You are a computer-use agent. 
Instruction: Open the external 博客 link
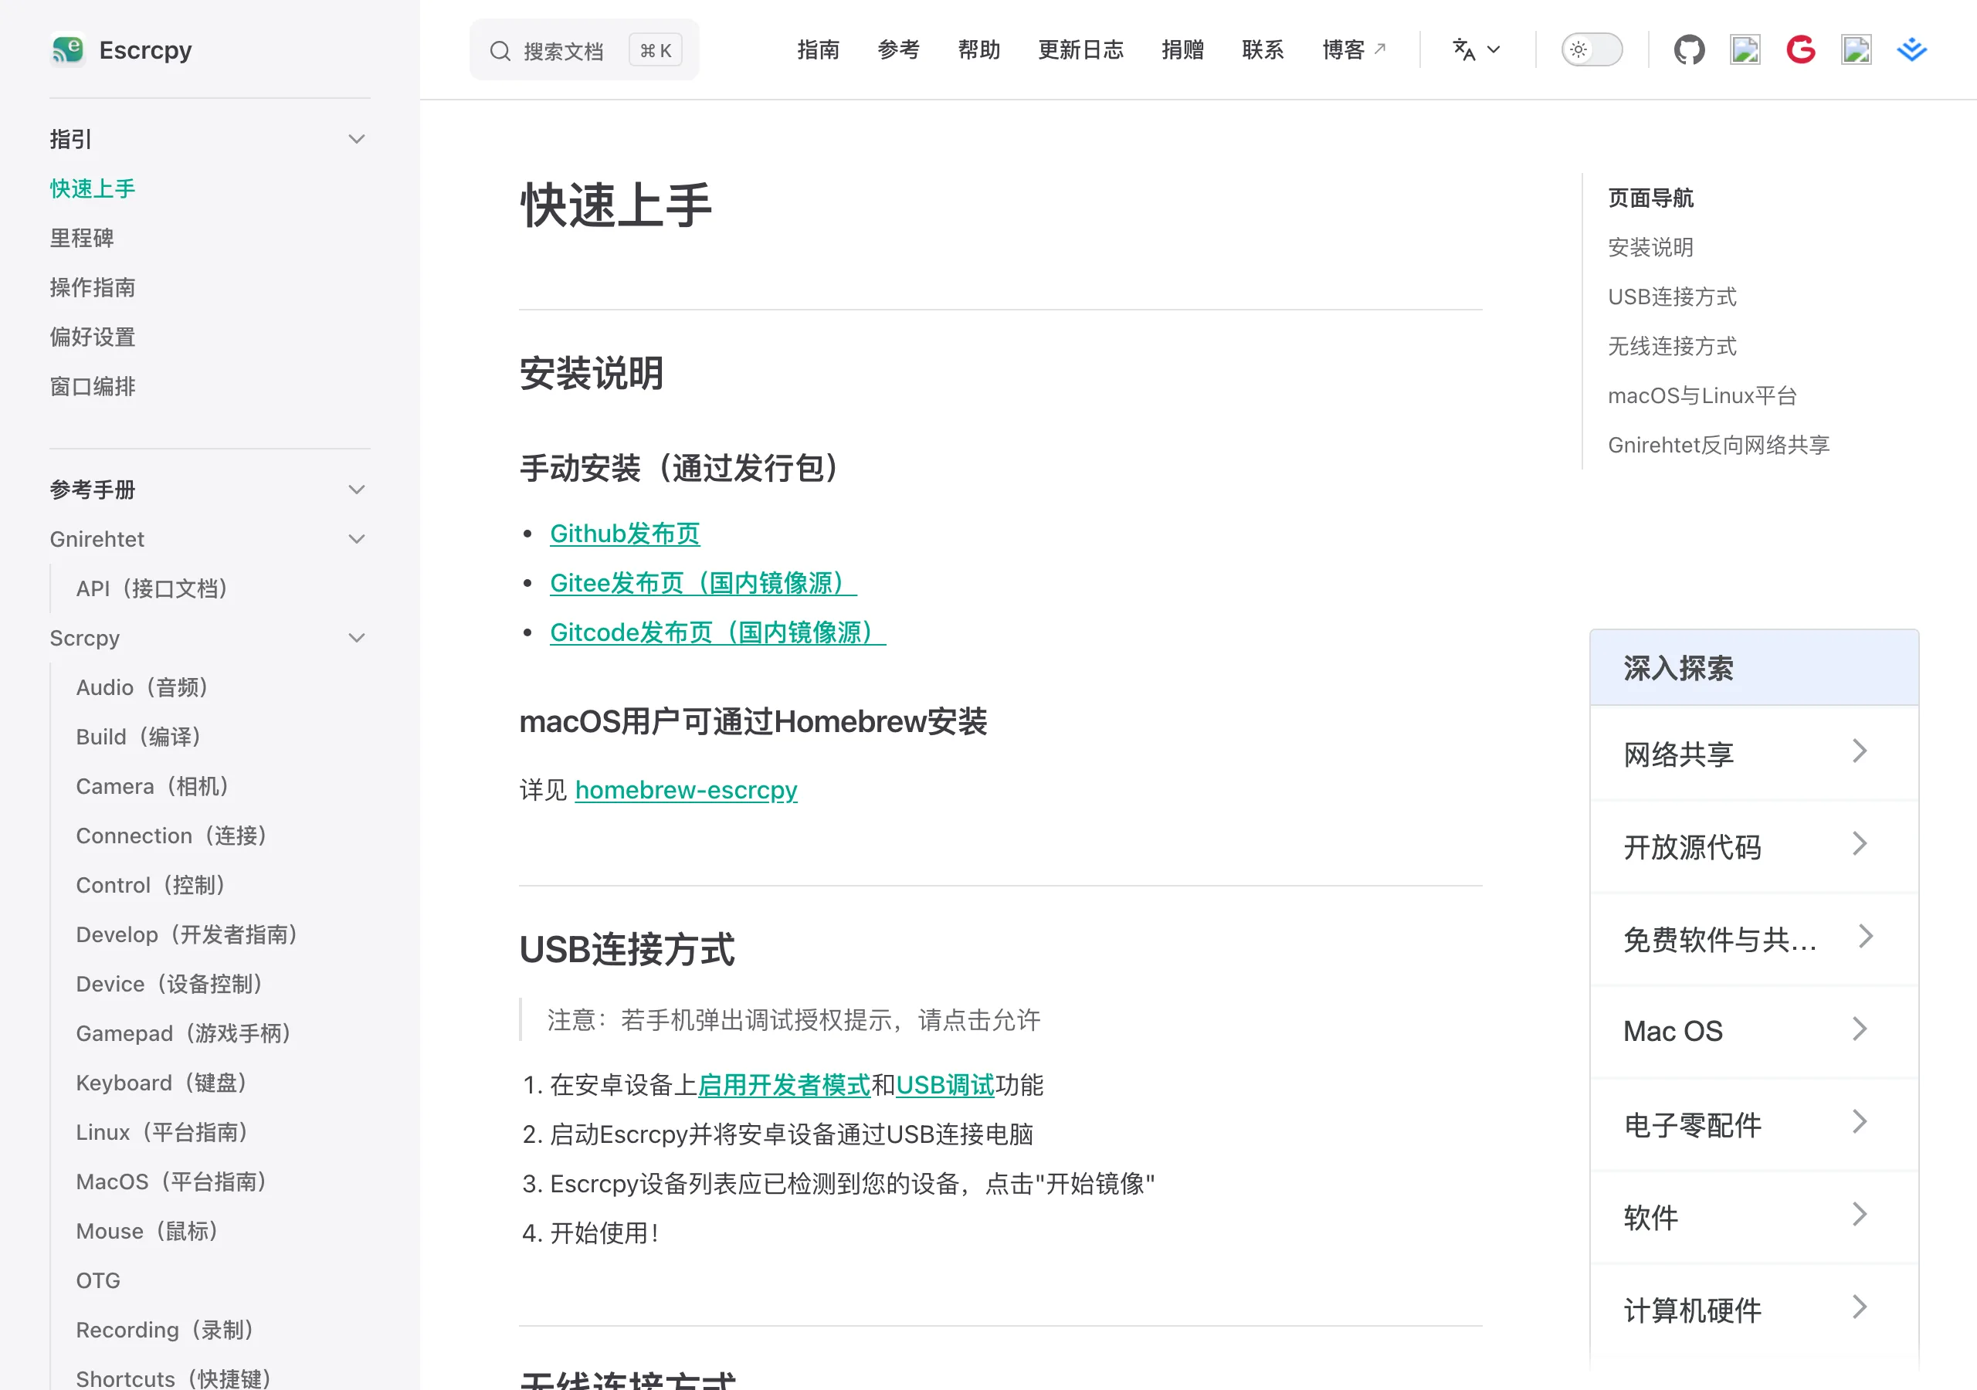coord(1354,50)
